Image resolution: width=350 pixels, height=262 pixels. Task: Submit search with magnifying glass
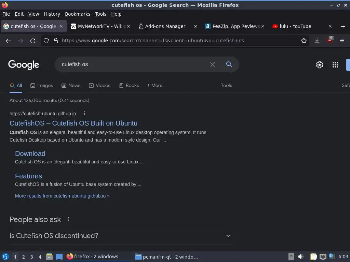point(229,64)
